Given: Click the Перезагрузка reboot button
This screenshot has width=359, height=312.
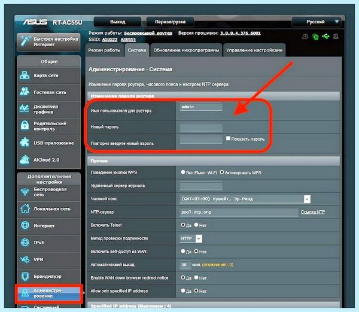Looking at the screenshot, I should pos(170,22).
